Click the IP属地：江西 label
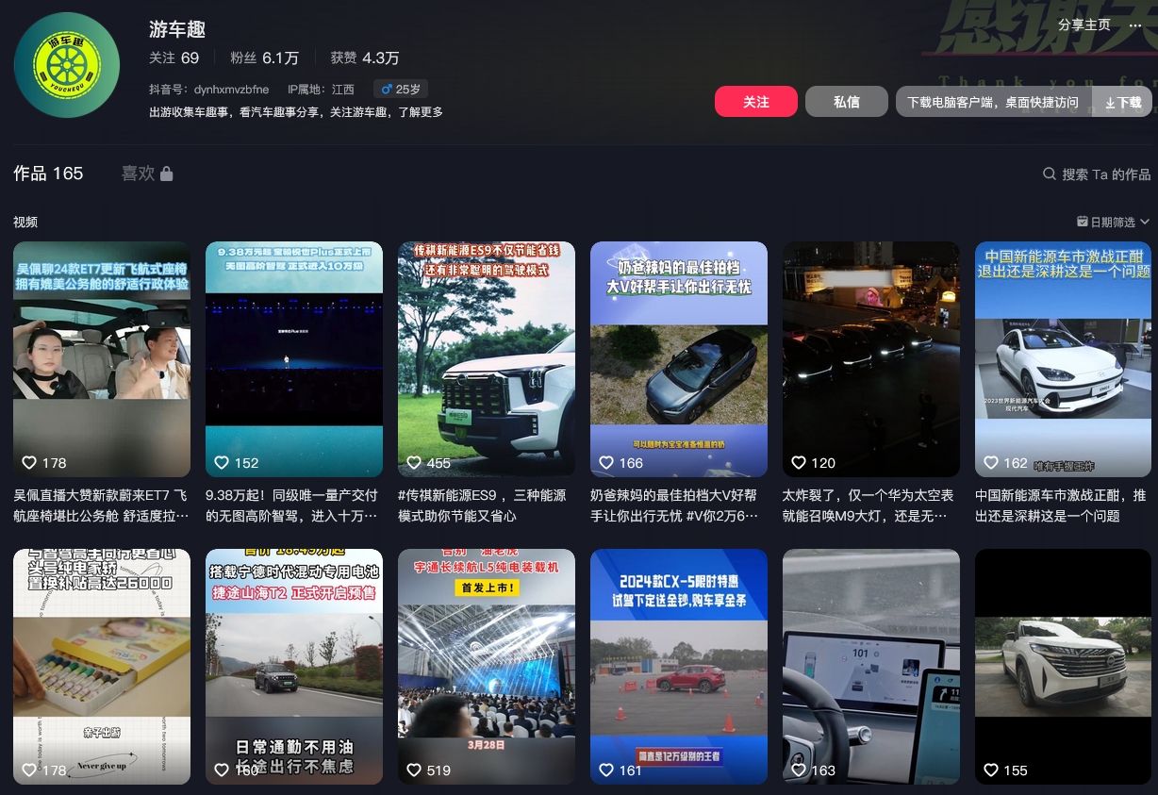The height and width of the screenshot is (795, 1158). (321, 90)
